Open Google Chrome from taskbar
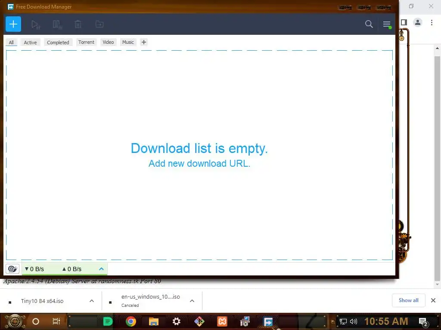441x330 pixels. [131, 321]
